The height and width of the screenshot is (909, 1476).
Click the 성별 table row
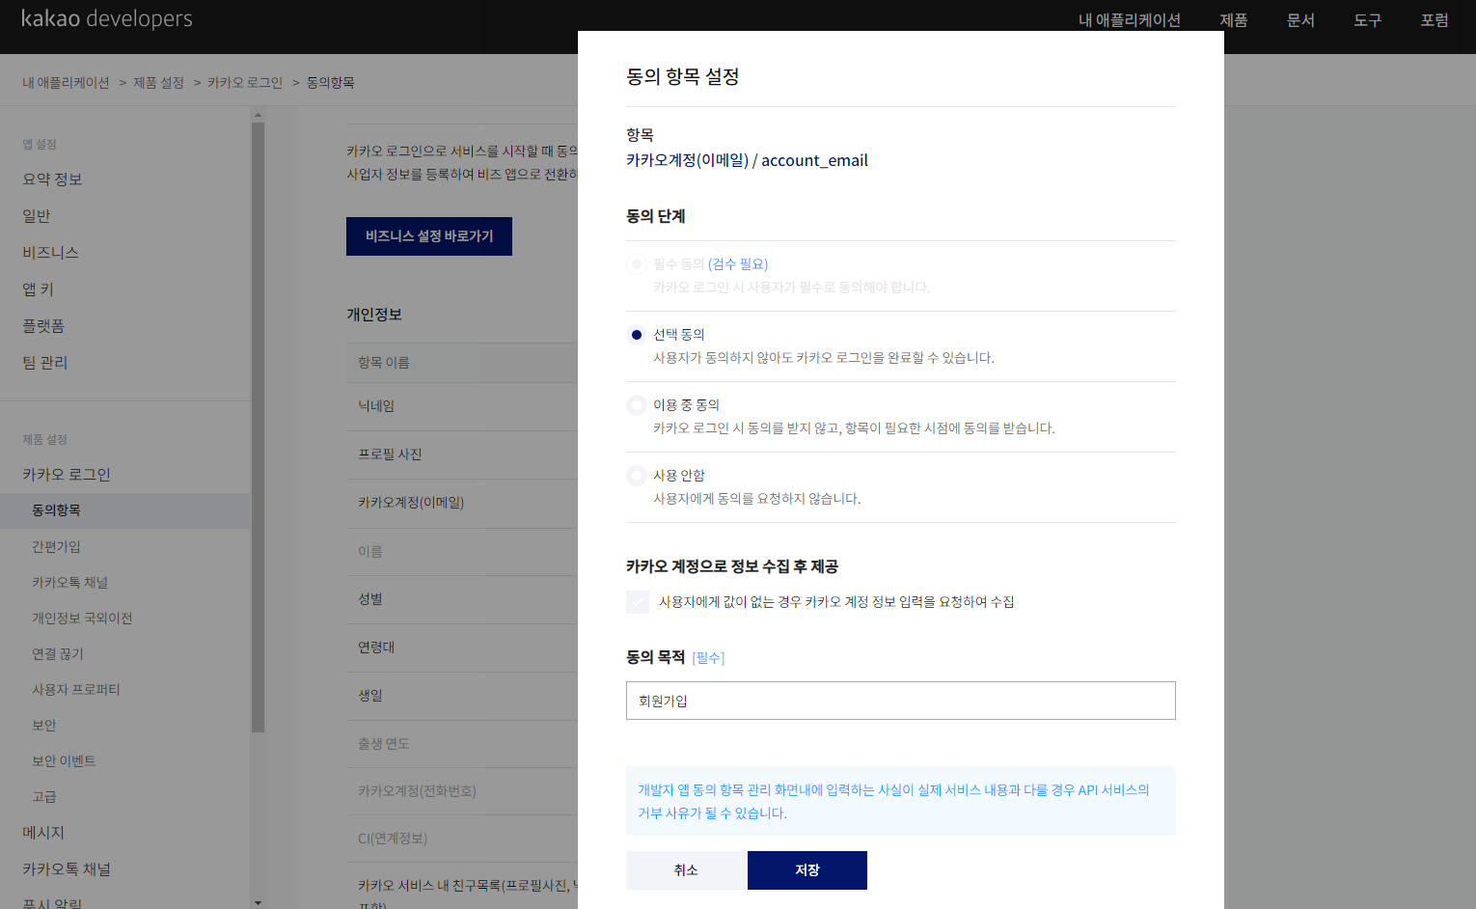pyautogui.click(x=462, y=599)
